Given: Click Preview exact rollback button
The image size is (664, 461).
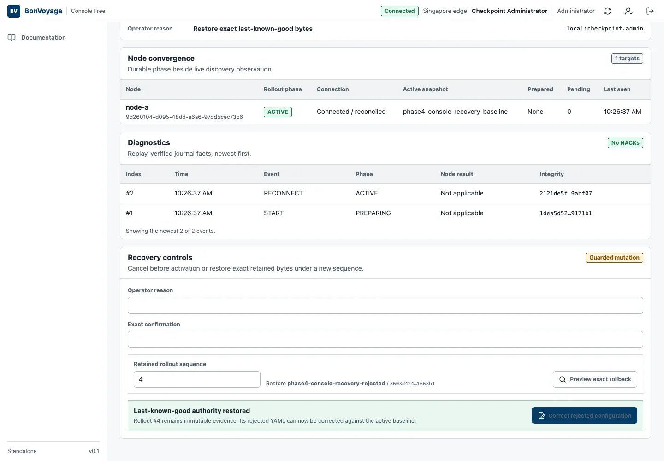Looking at the screenshot, I should tap(595, 379).
